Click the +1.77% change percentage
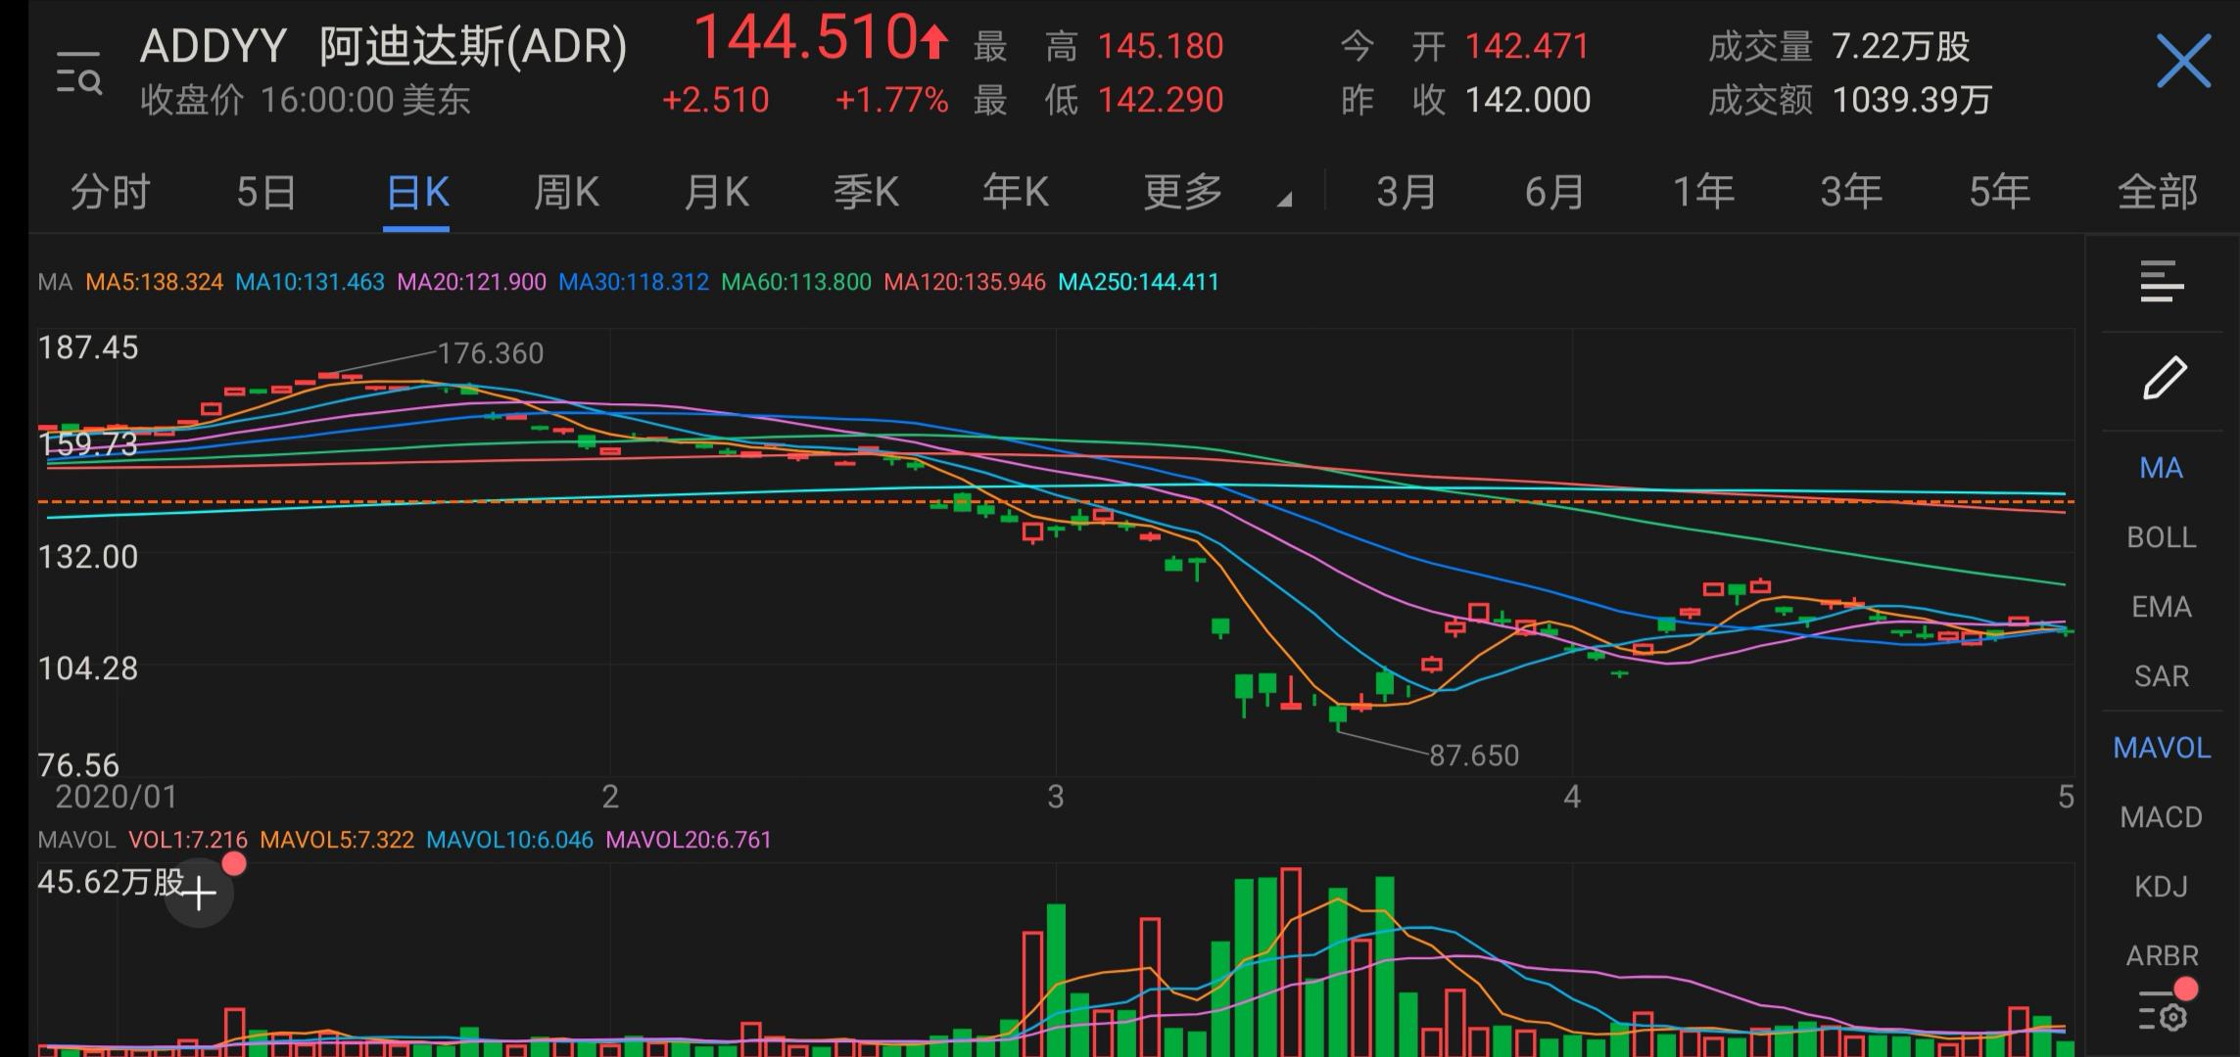 pyautogui.click(x=891, y=100)
